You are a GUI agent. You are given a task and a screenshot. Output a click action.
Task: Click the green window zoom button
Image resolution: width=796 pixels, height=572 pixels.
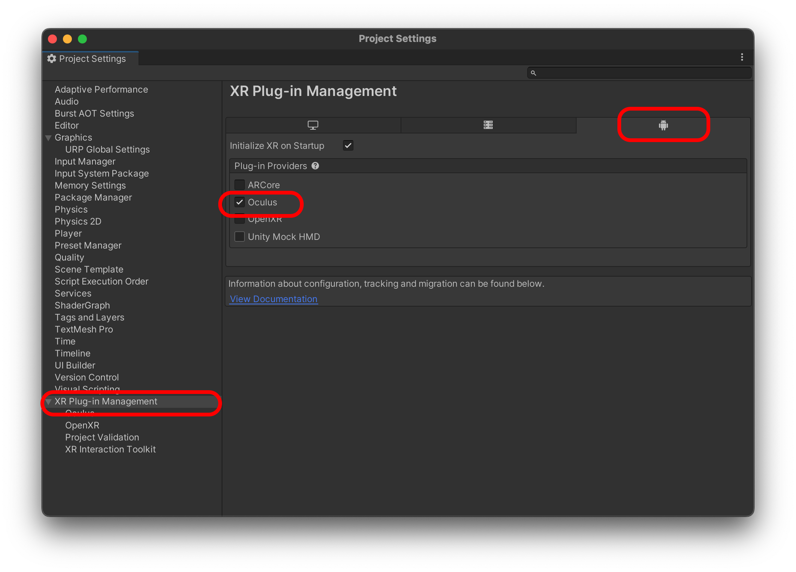pyautogui.click(x=82, y=39)
